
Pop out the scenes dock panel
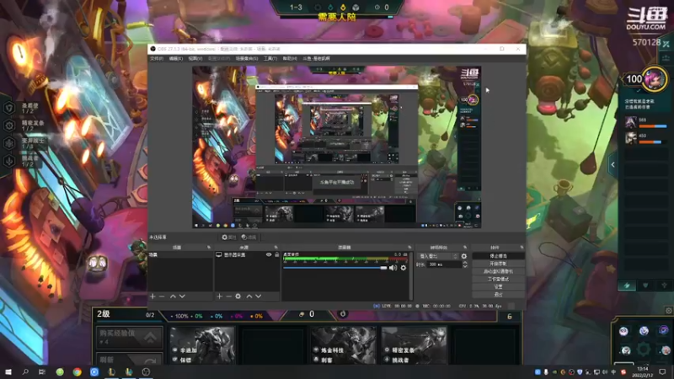209,248
